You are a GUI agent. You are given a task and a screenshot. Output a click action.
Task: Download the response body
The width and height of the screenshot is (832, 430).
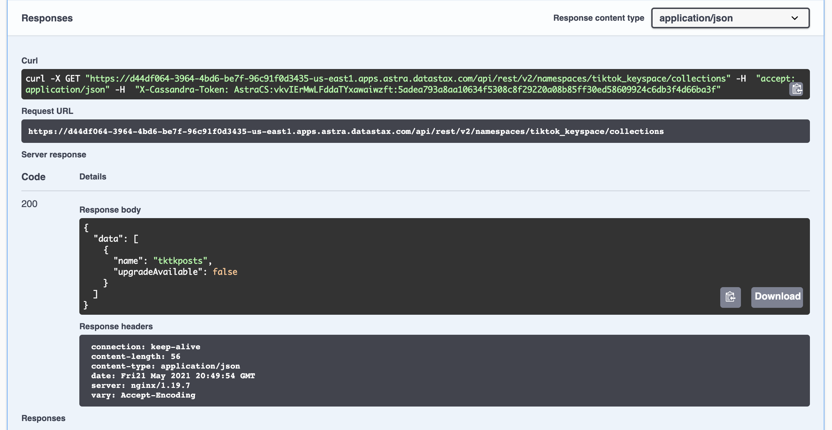[777, 297]
